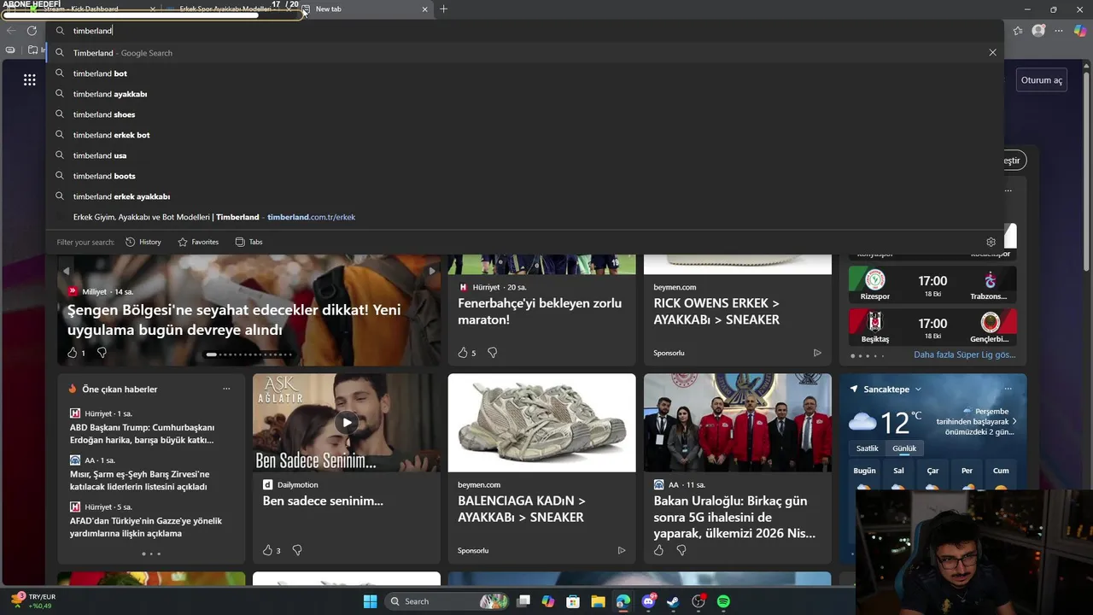Open Microsoft Store from taskbar
1093x615 pixels.
click(573, 601)
